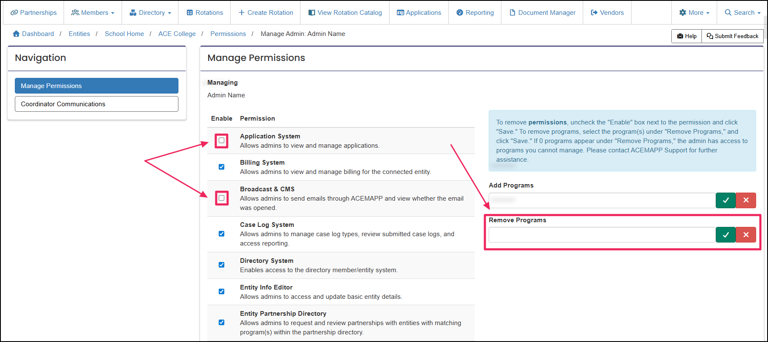This screenshot has width=768, height=342.
Task: Click the Help button
Action: tap(687, 36)
